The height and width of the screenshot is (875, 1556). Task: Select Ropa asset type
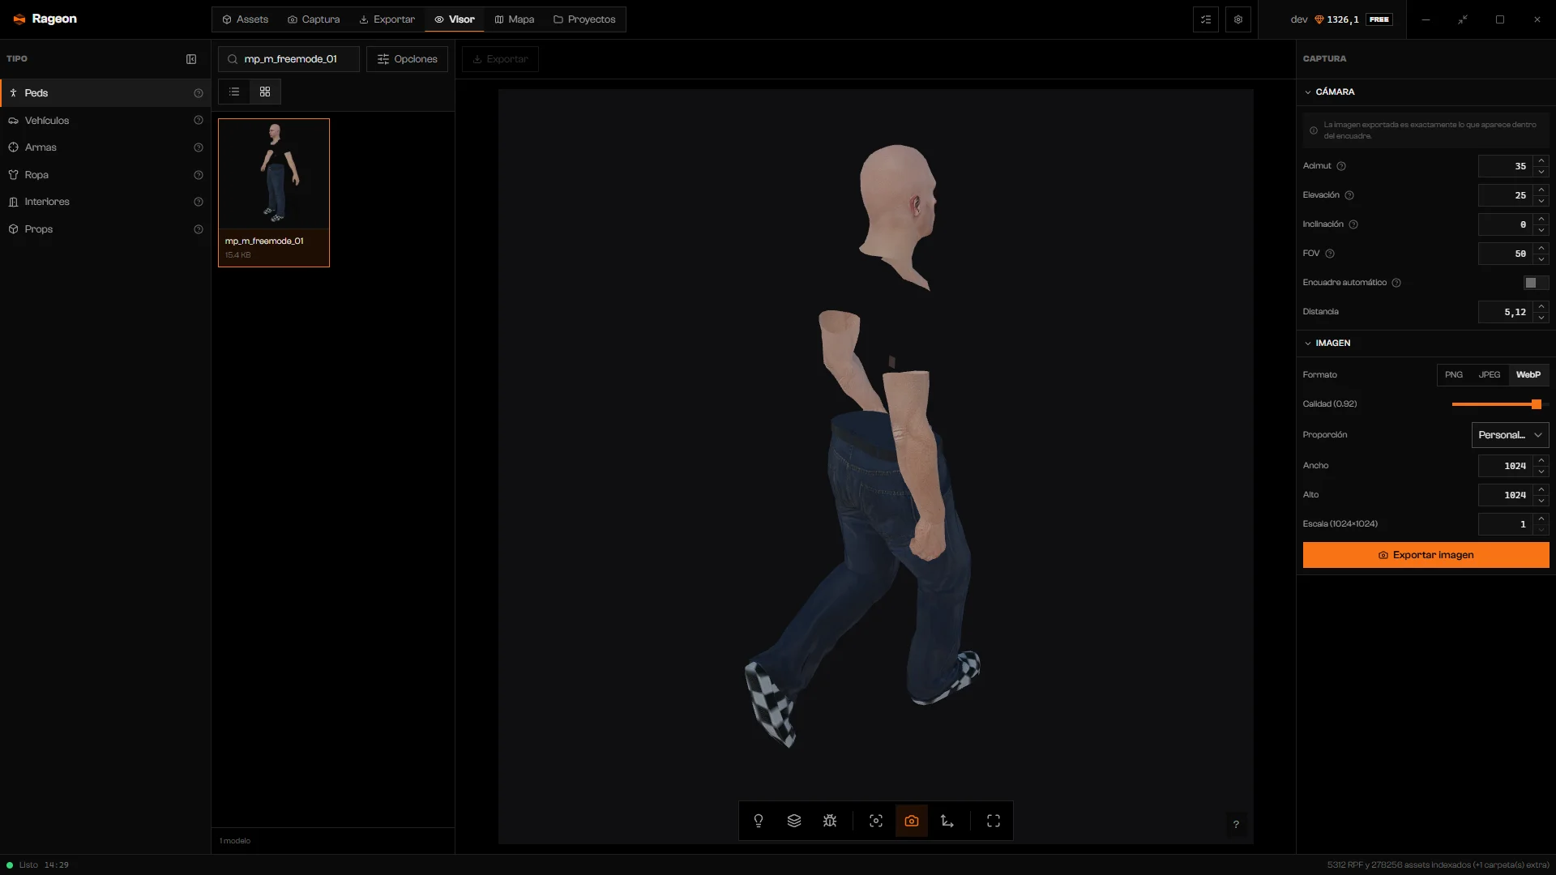pos(105,175)
